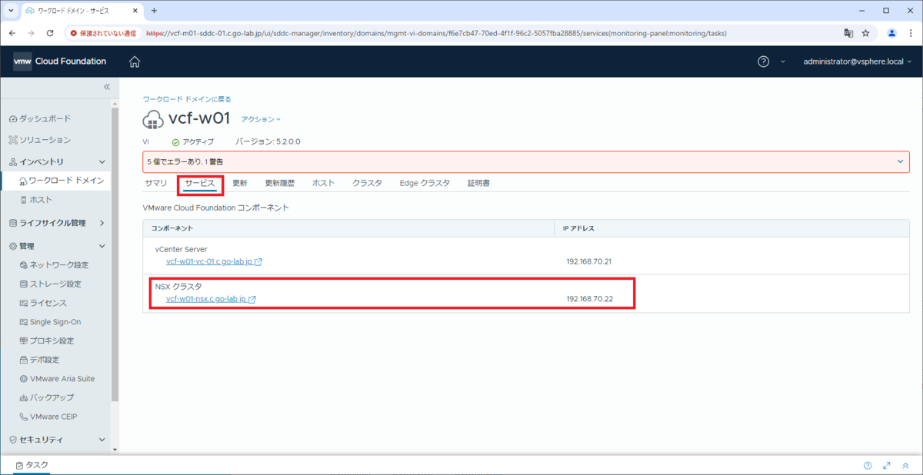The width and height of the screenshot is (923, 475).
Task: Open VMware CEIP in sidebar
Action: [48, 417]
